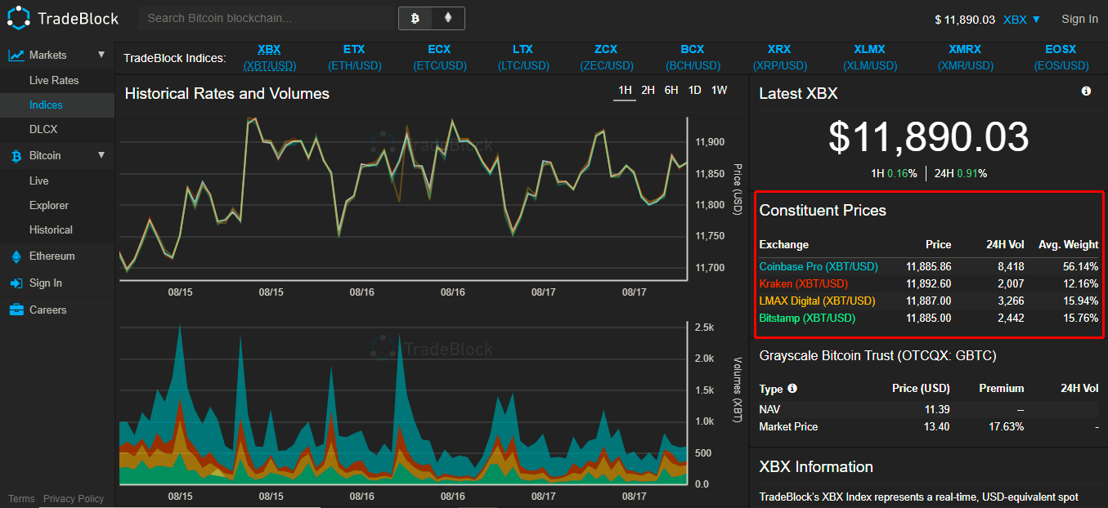
Task: Click the Ethereum icon in sidebar
Action: [x=16, y=256]
